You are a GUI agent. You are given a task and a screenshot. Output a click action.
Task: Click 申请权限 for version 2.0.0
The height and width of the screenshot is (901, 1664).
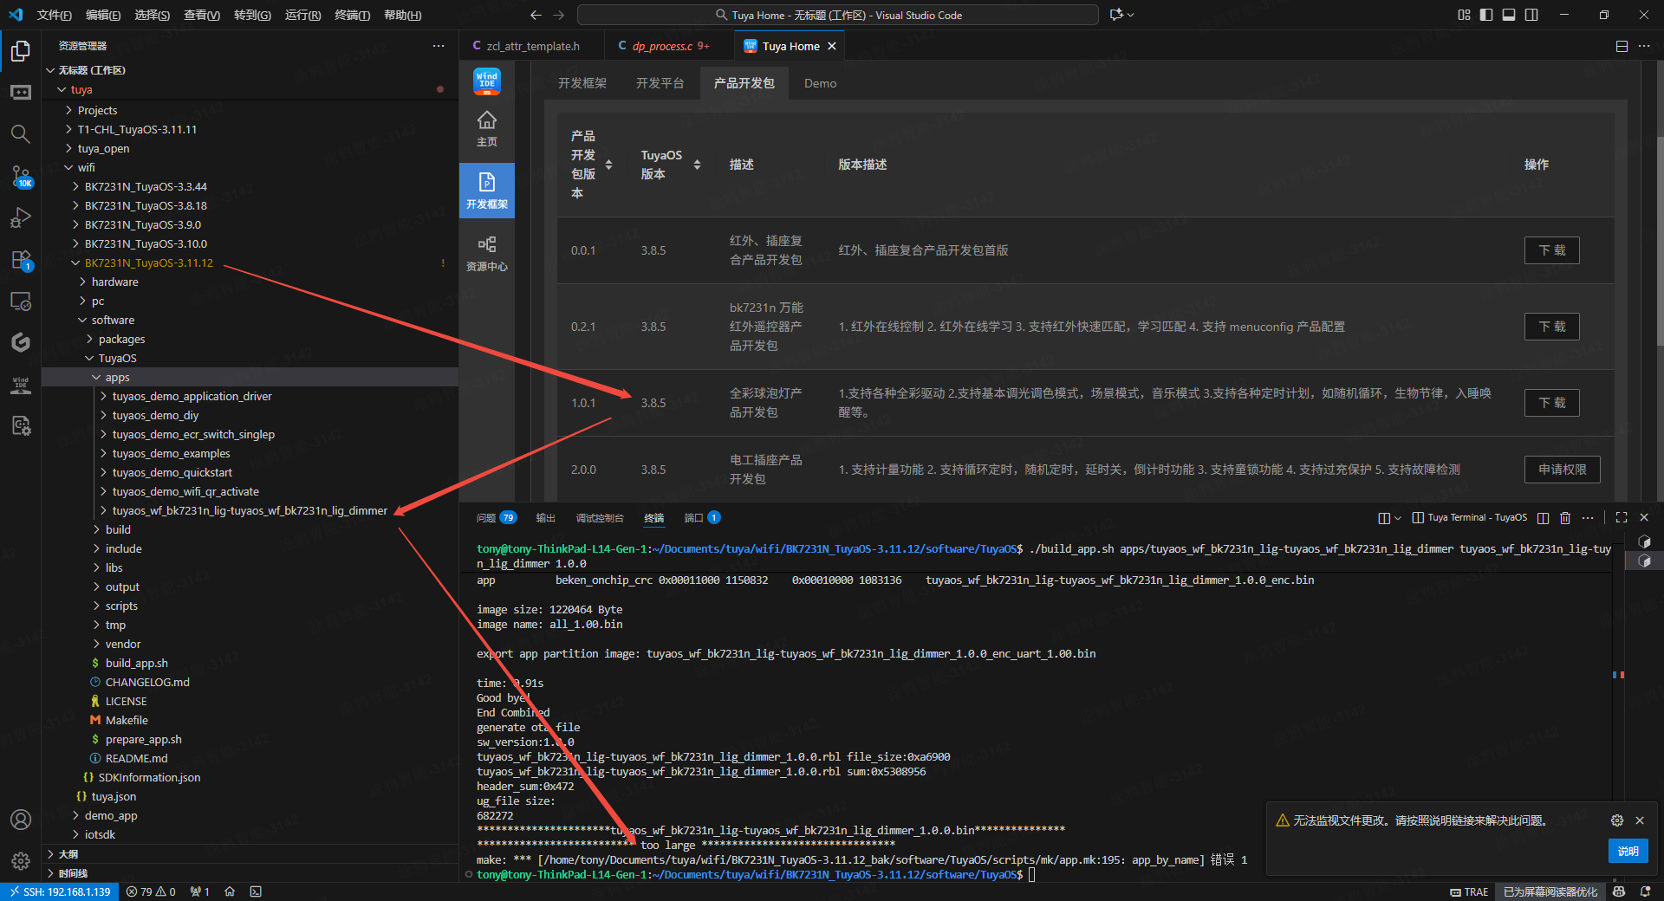(1562, 470)
